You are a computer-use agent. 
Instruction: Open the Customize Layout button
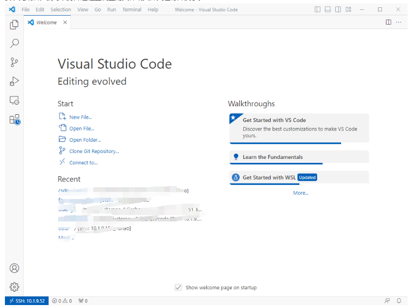point(349,9)
